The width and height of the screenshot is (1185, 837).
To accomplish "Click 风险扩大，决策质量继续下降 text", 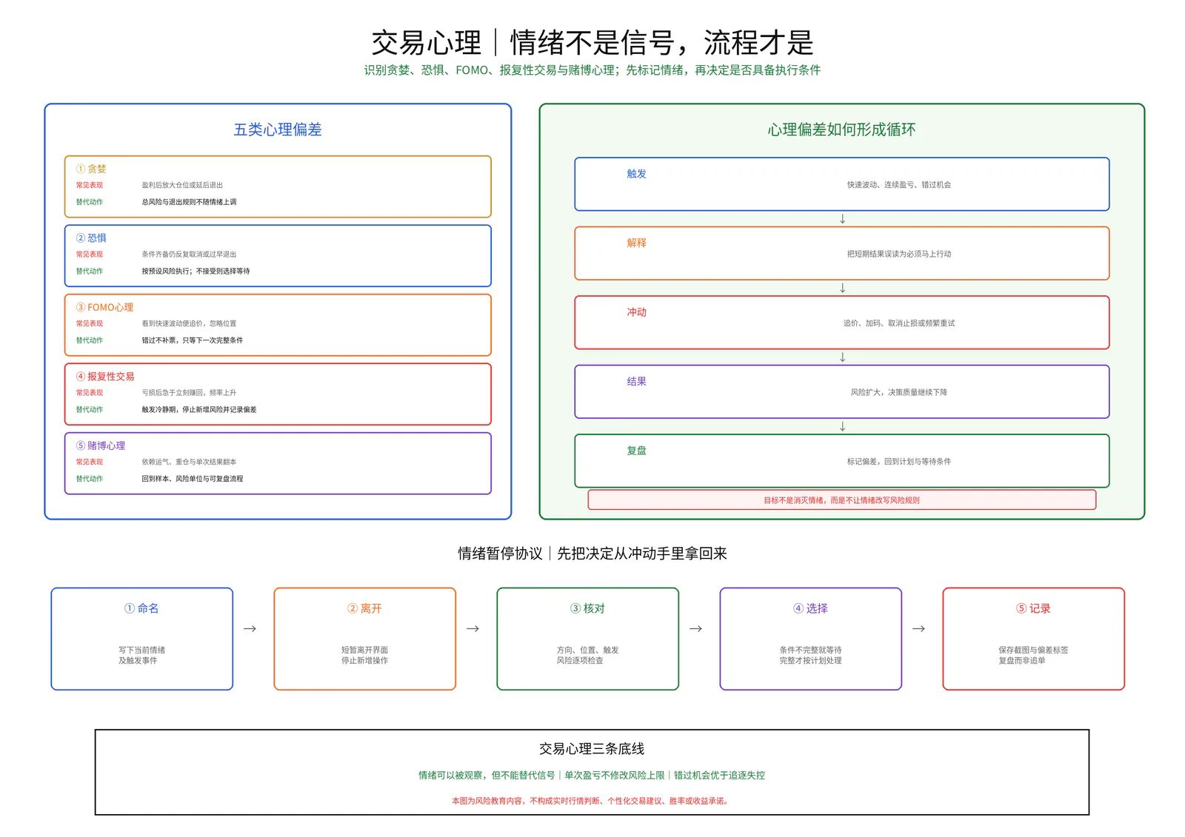I will coord(899,392).
